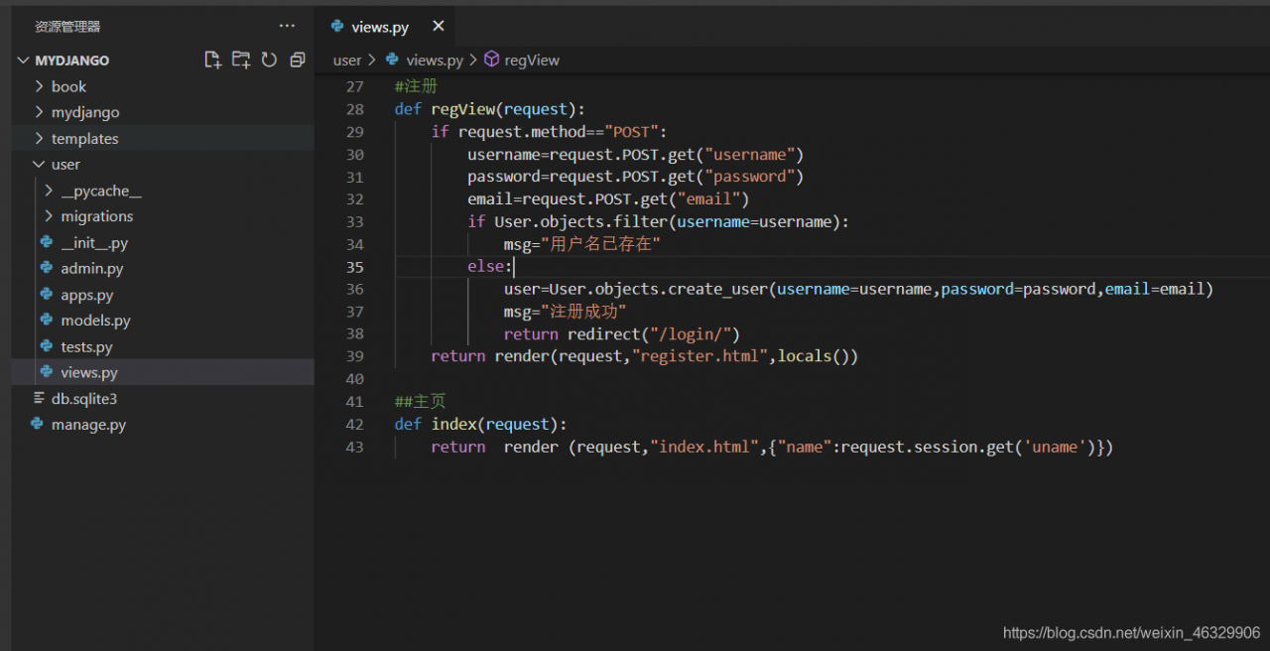Refresh the explorer file tree
The height and width of the screenshot is (651, 1270).
(x=269, y=60)
